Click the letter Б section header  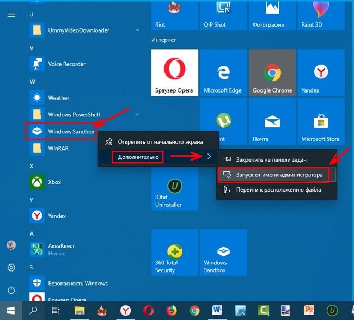point(31,267)
